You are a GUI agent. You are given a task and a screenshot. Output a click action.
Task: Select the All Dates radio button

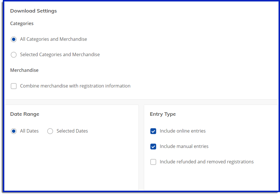[x=14, y=131]
